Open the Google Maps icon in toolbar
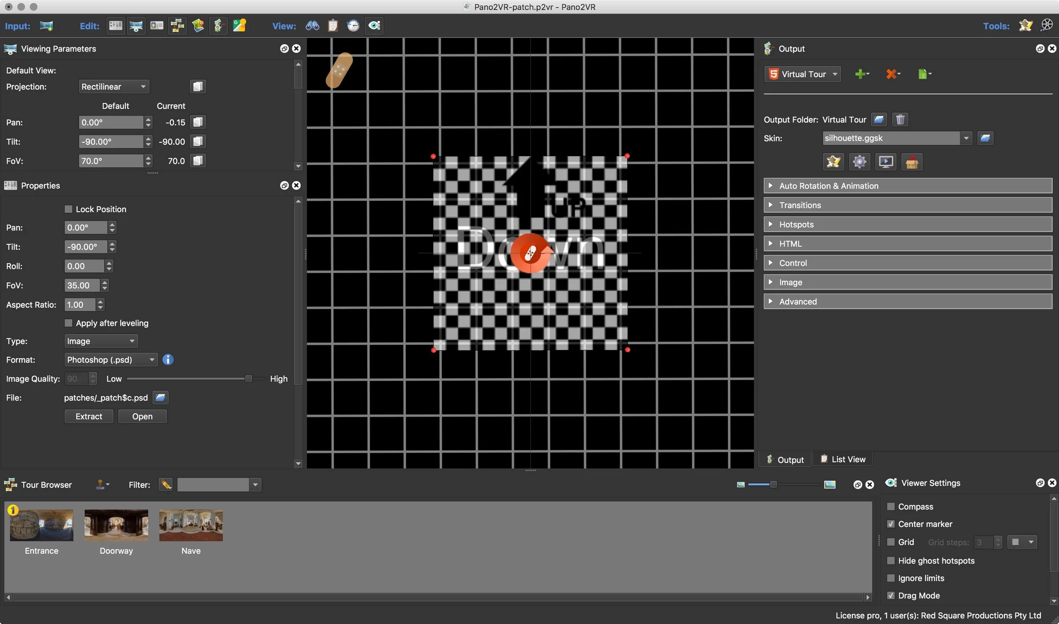Image resolution: width=1059 pixels, height=624 pixels. click(x=239, y=26)
